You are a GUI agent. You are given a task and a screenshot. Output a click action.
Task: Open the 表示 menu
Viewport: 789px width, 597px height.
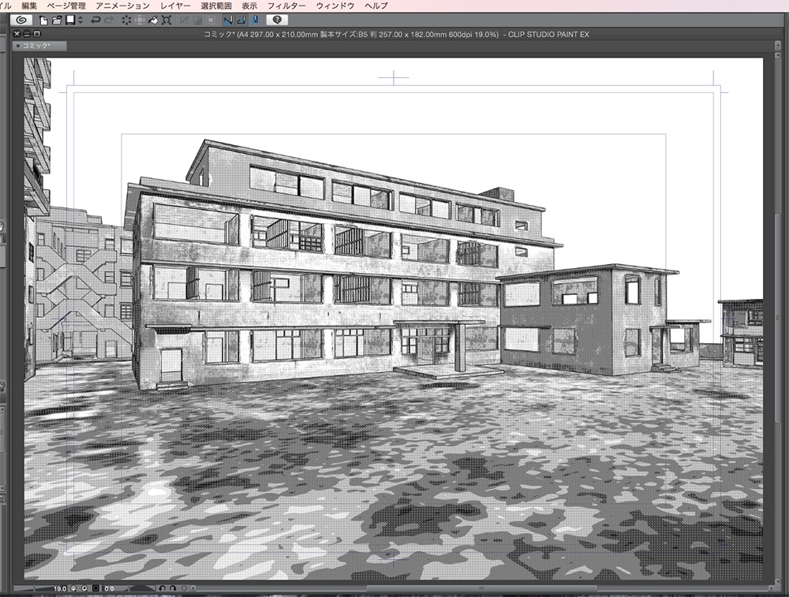click(x=249, y=6)
